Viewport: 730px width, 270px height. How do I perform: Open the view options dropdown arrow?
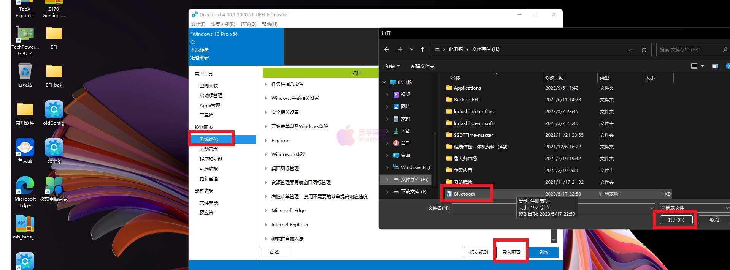(702, 66)
